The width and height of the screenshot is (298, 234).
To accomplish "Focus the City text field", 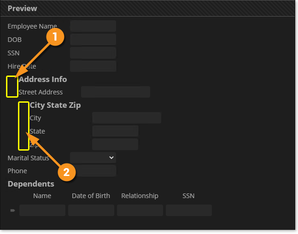I will click(x=127, y=118).
